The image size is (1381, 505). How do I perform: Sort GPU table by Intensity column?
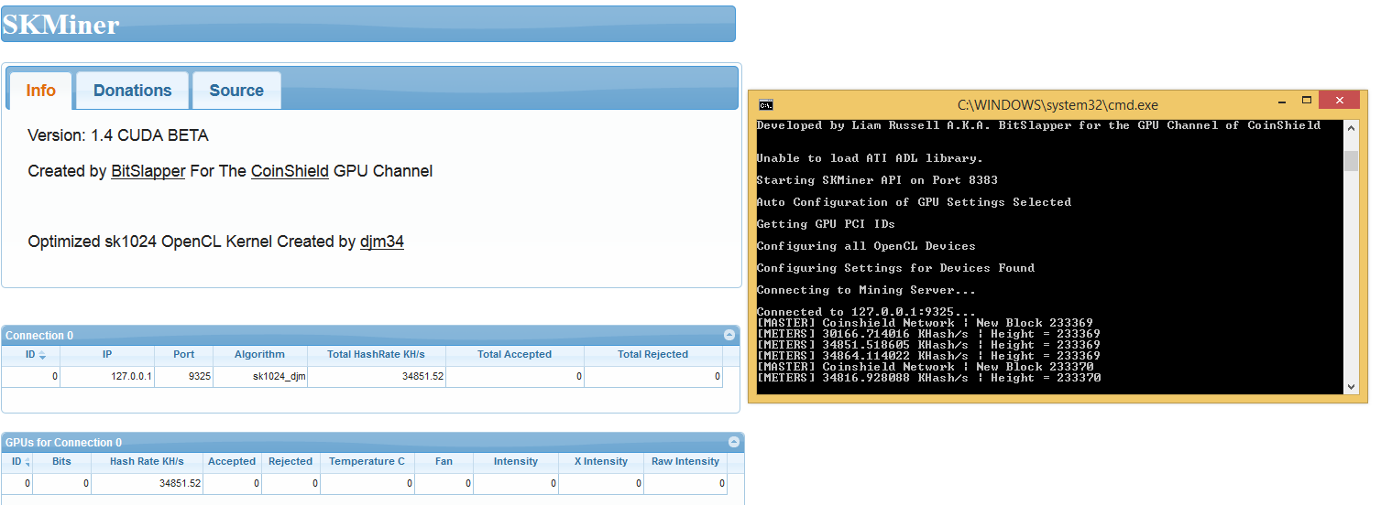click(x=516, y=462)
